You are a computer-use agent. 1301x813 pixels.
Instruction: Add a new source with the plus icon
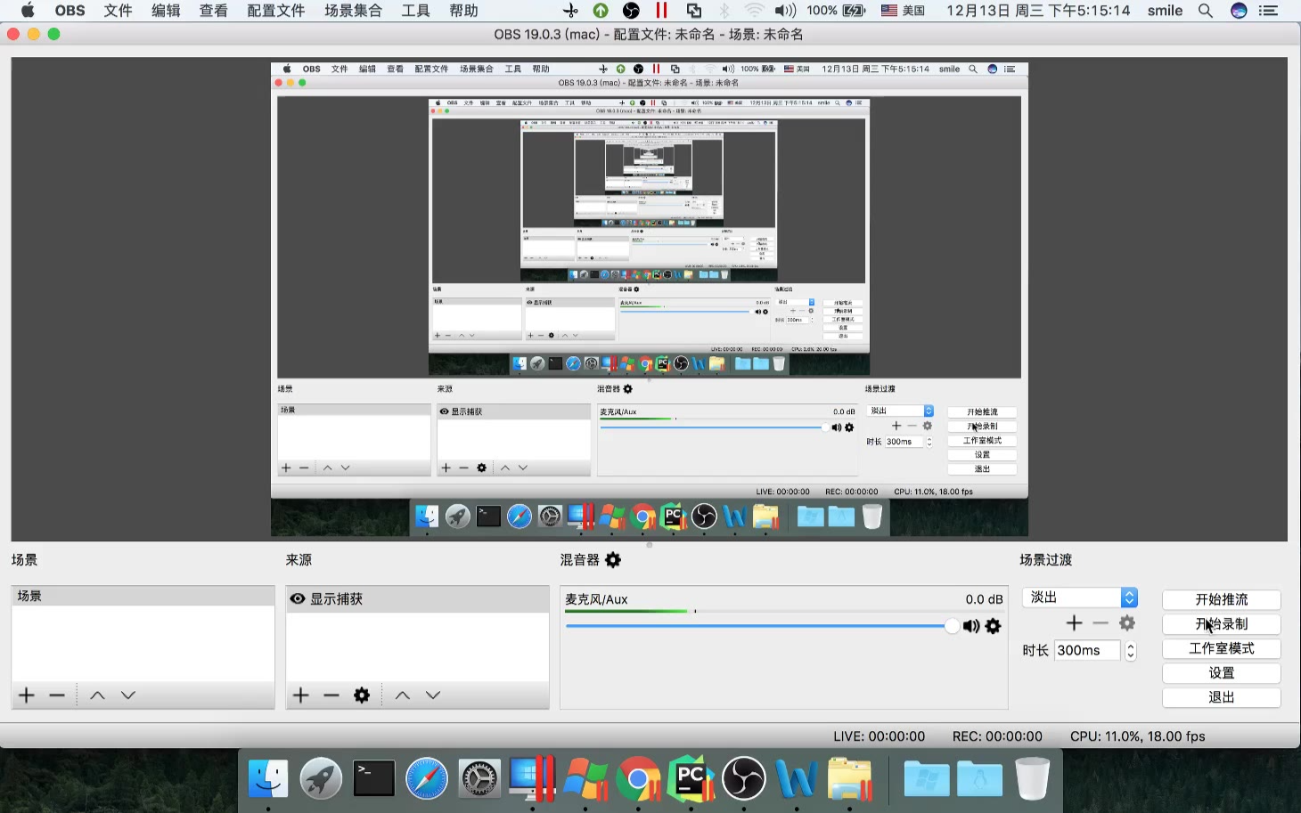[x=301, y=695]
